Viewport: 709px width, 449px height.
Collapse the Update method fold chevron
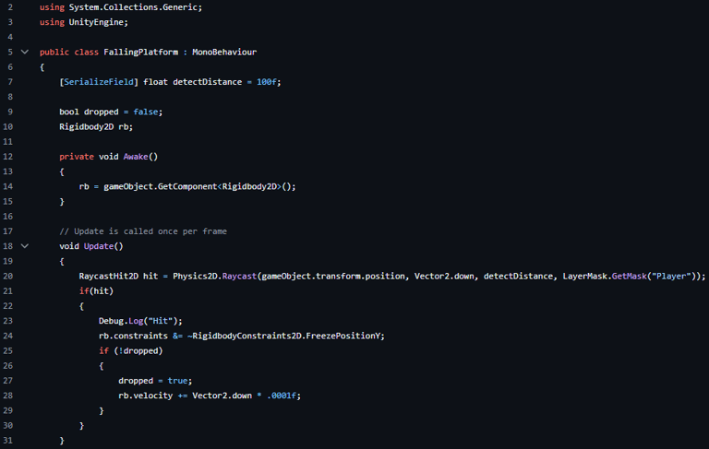pyautogui.click(x=25, y=246)
